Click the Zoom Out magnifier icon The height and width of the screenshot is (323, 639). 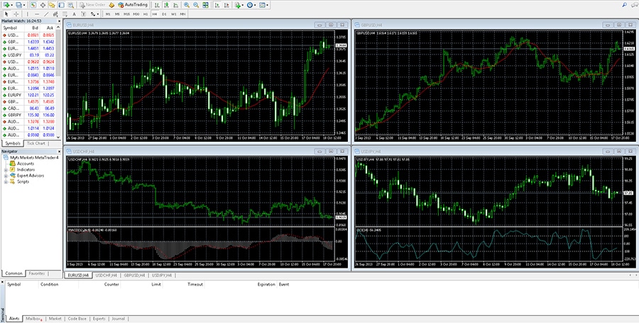click(x=196, y=5)
